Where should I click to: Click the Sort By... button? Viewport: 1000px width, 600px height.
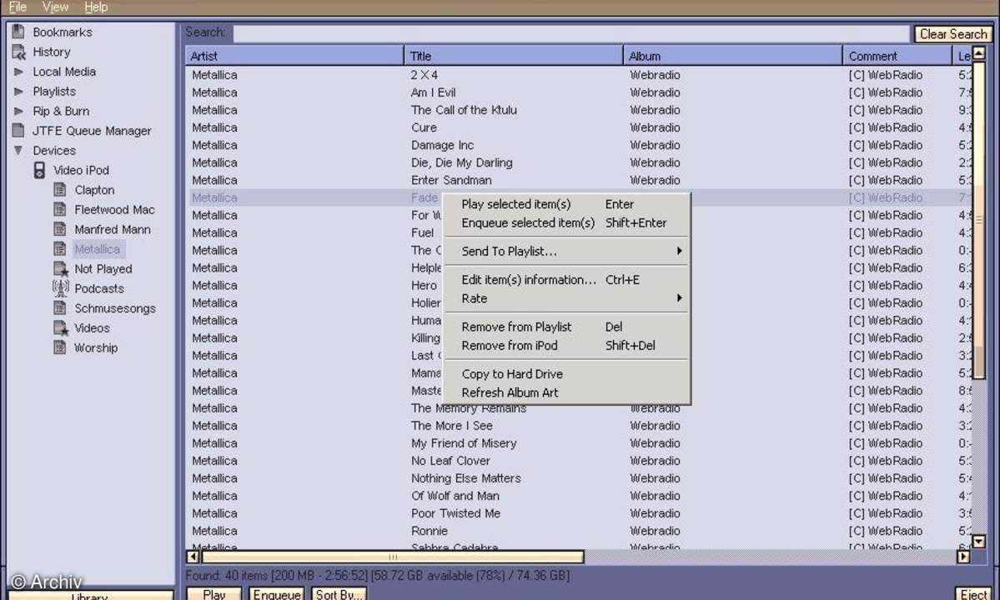coord(339,593)
